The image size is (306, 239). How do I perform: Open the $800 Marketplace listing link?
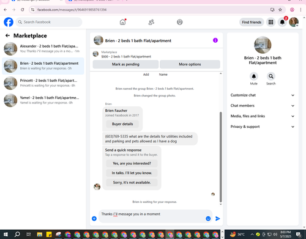click(126, 57)
